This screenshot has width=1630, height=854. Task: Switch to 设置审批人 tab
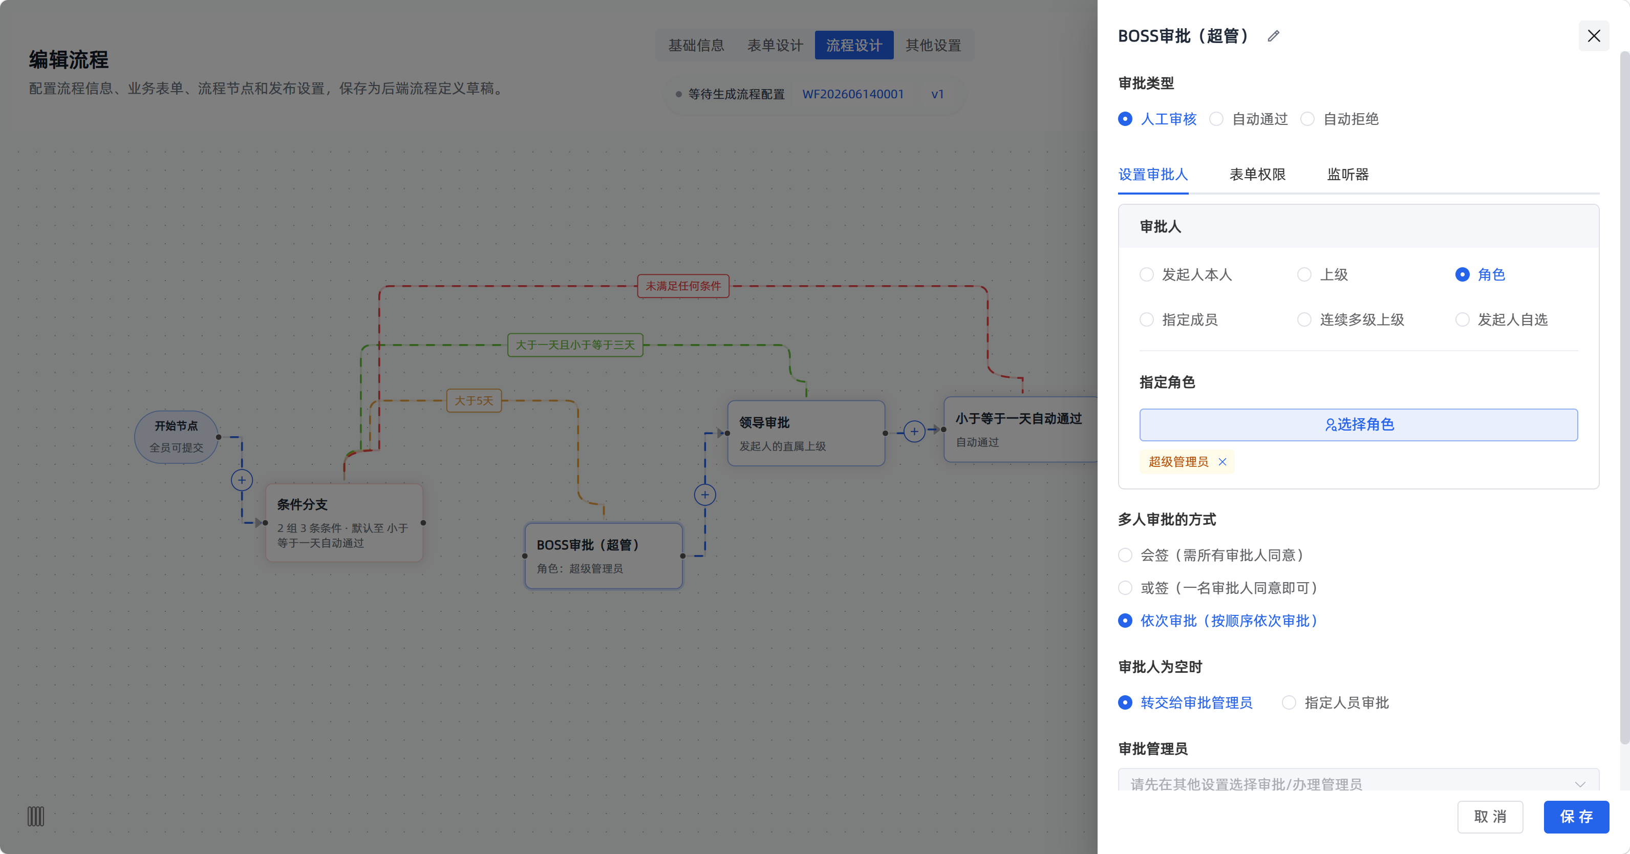click(x=1153, y=175)
